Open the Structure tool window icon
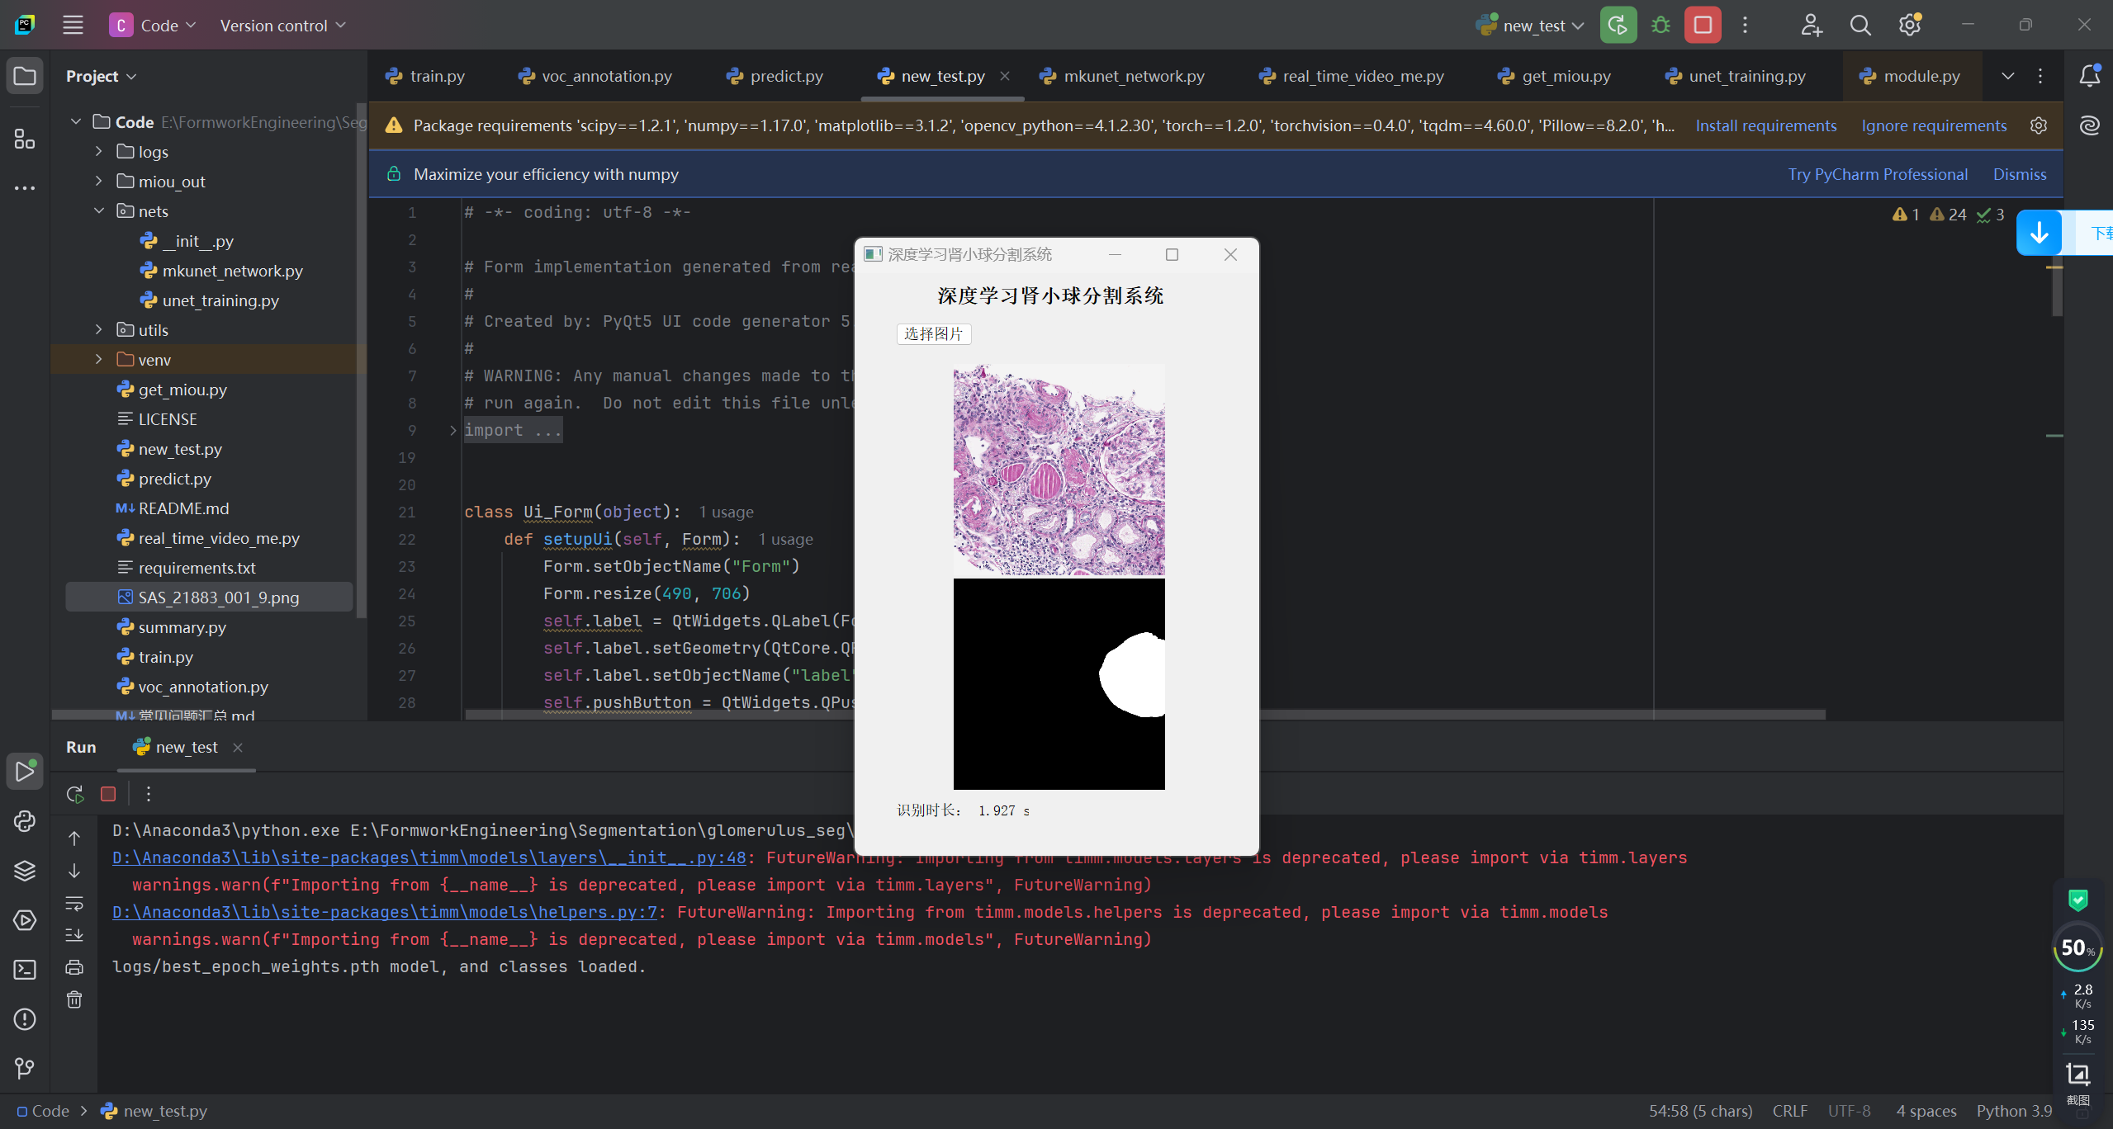This screenshot has width=2113, height=1129. (x=25, y=139)
